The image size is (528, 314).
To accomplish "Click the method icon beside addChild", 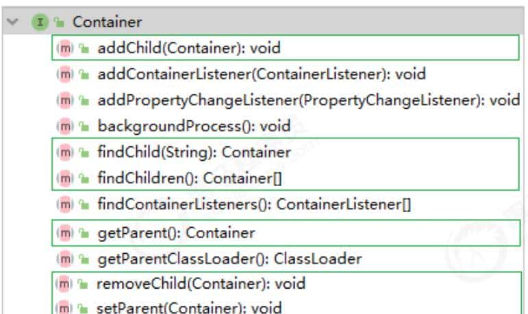I will click(64, 48).
